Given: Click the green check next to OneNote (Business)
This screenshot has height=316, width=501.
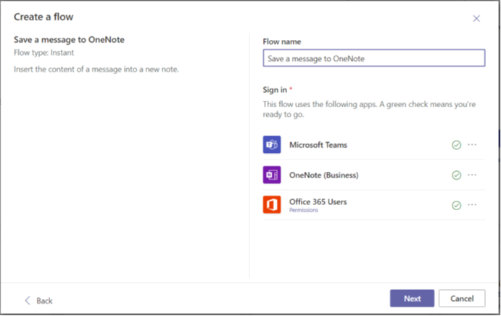Looking at the screenshot, I should pyautogui.click(x=457, y=175).
